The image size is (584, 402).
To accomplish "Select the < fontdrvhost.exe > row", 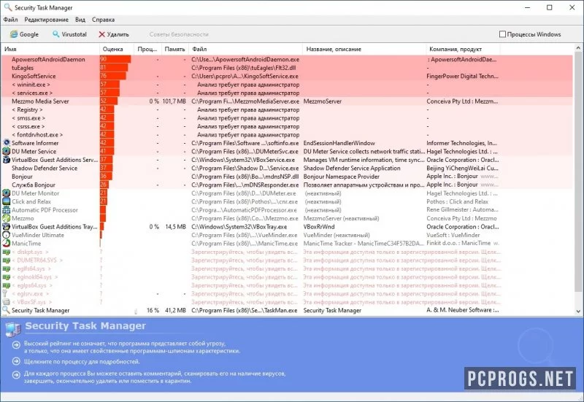I will [287, 135].
